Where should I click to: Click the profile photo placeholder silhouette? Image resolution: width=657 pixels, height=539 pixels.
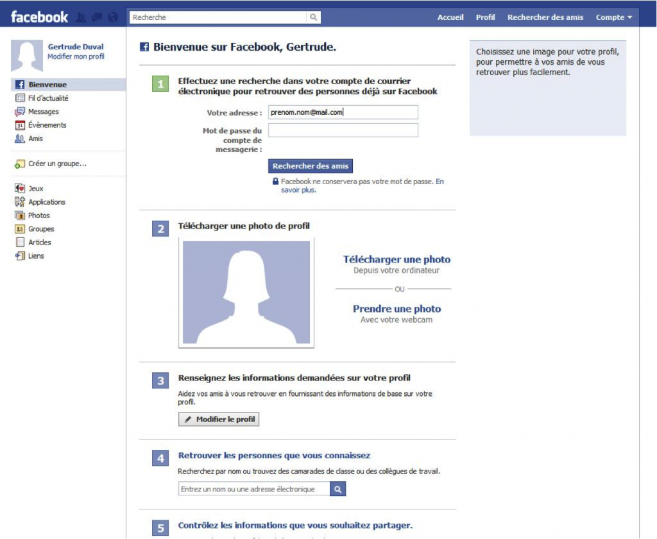(x=246, y=293)
